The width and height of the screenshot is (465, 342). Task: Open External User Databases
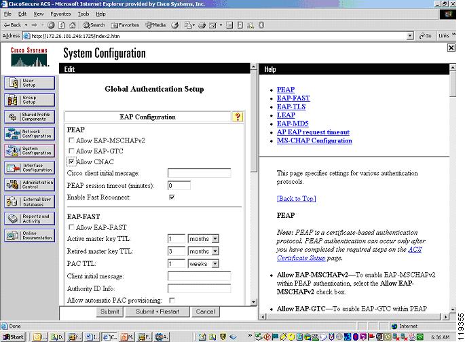click(30, 202)
